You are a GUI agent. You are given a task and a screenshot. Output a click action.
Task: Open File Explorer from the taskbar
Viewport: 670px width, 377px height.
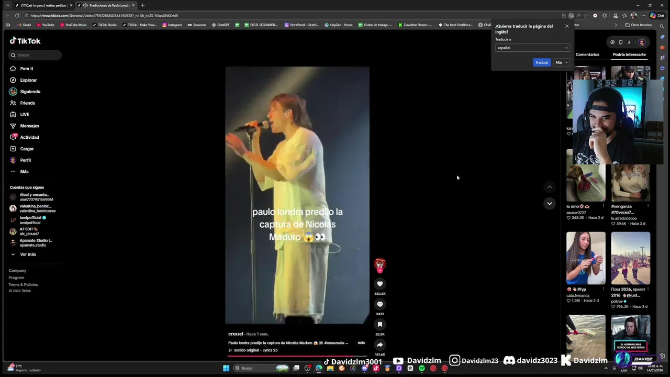coord(330,368)
